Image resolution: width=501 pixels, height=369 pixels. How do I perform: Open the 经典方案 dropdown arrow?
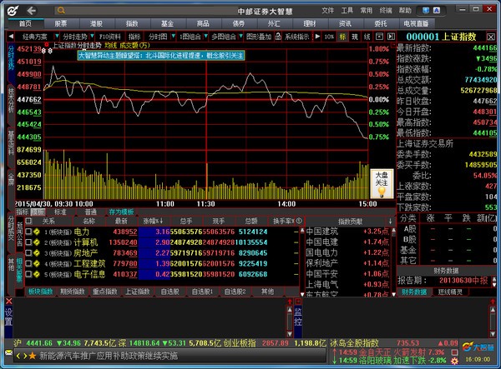point(57,37)
